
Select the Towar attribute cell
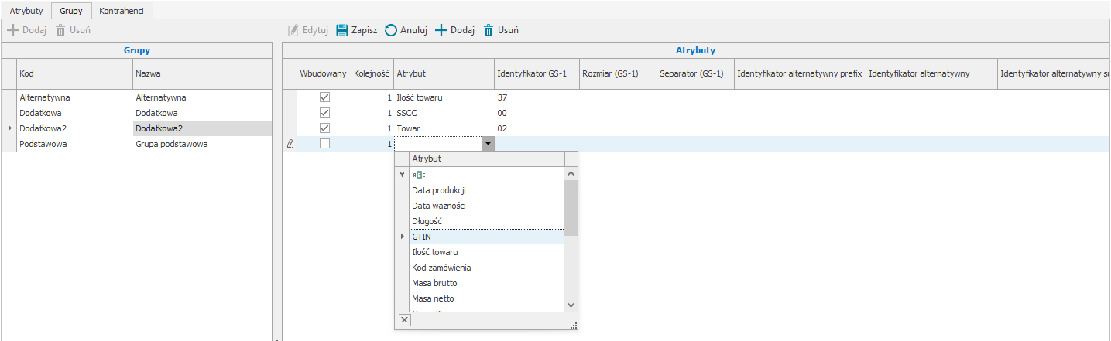pyautogui.click(x=444, y=128)
